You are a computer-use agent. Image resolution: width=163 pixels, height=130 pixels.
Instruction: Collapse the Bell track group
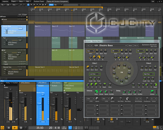point(2,50)
